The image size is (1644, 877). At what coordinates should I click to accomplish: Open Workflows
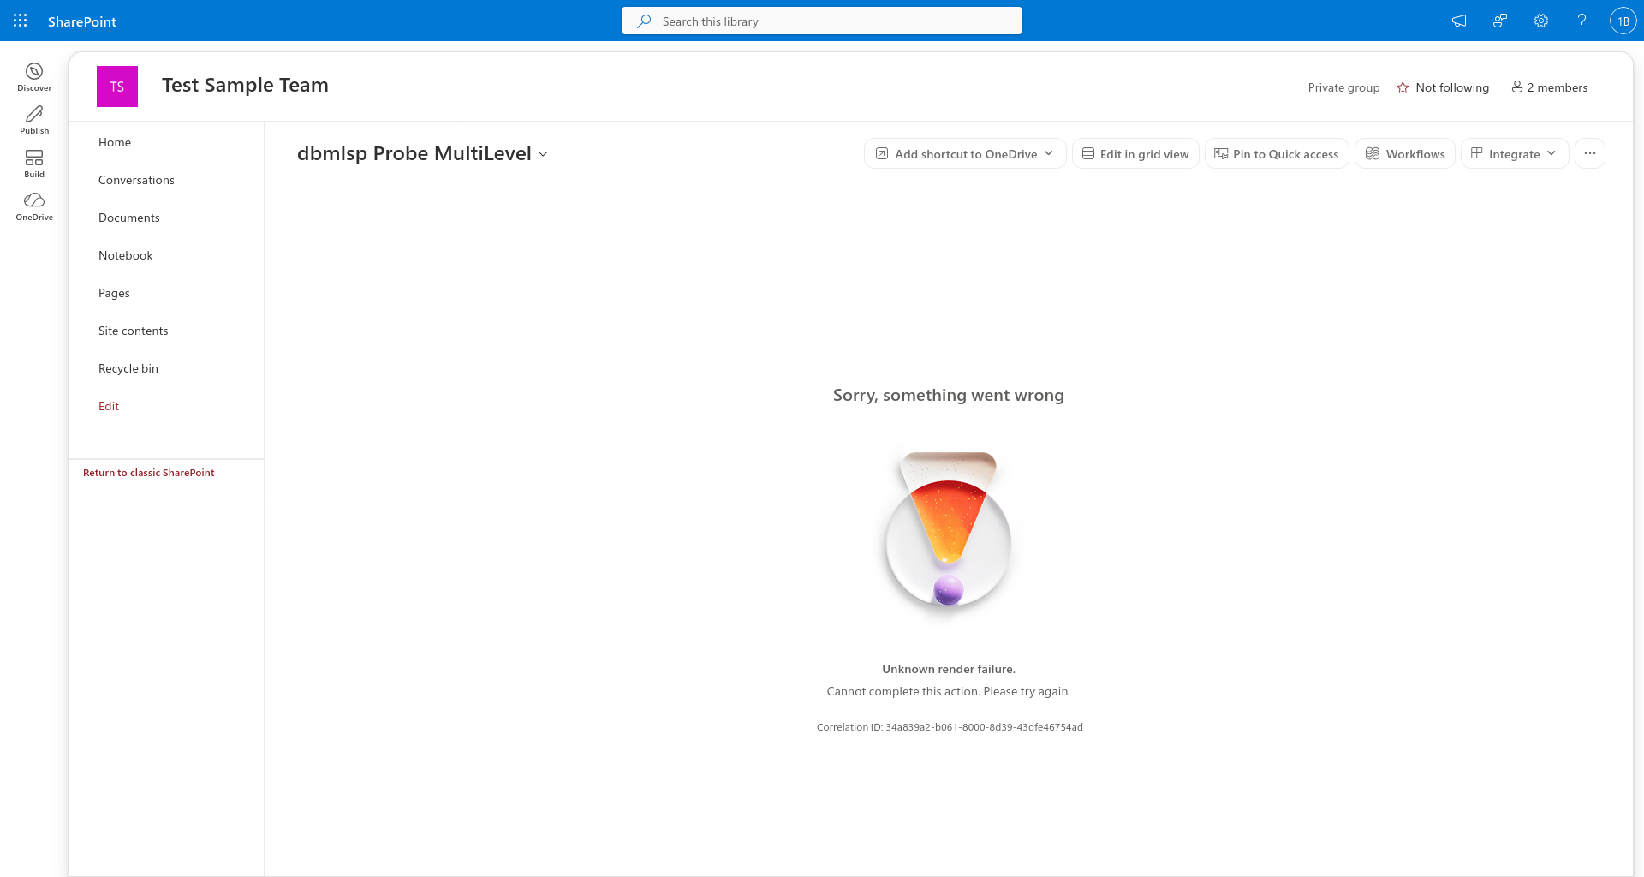pos(1405,153)
